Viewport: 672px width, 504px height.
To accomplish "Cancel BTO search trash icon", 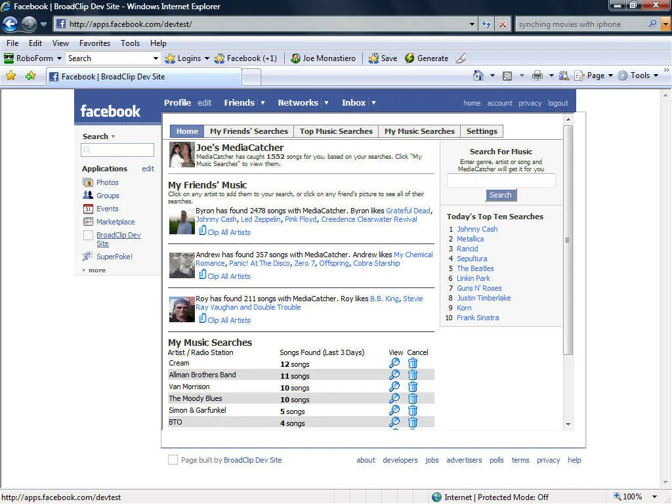I will (413, 422).
